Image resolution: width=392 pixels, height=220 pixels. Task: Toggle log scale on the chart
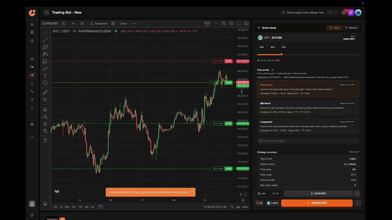tap(238, 207)
